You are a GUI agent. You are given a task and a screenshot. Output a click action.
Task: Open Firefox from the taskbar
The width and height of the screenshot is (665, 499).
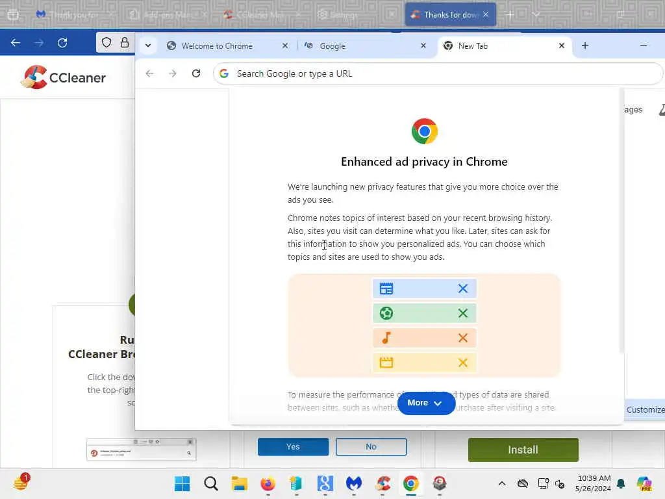(x=268, y=483)
